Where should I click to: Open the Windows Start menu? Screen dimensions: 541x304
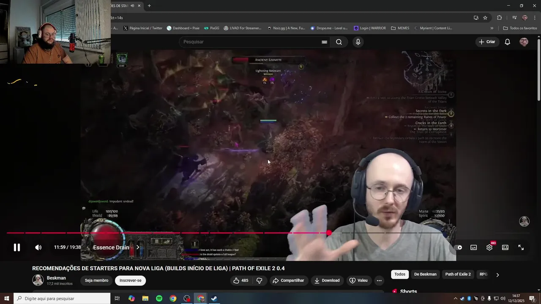click(7, 299)
